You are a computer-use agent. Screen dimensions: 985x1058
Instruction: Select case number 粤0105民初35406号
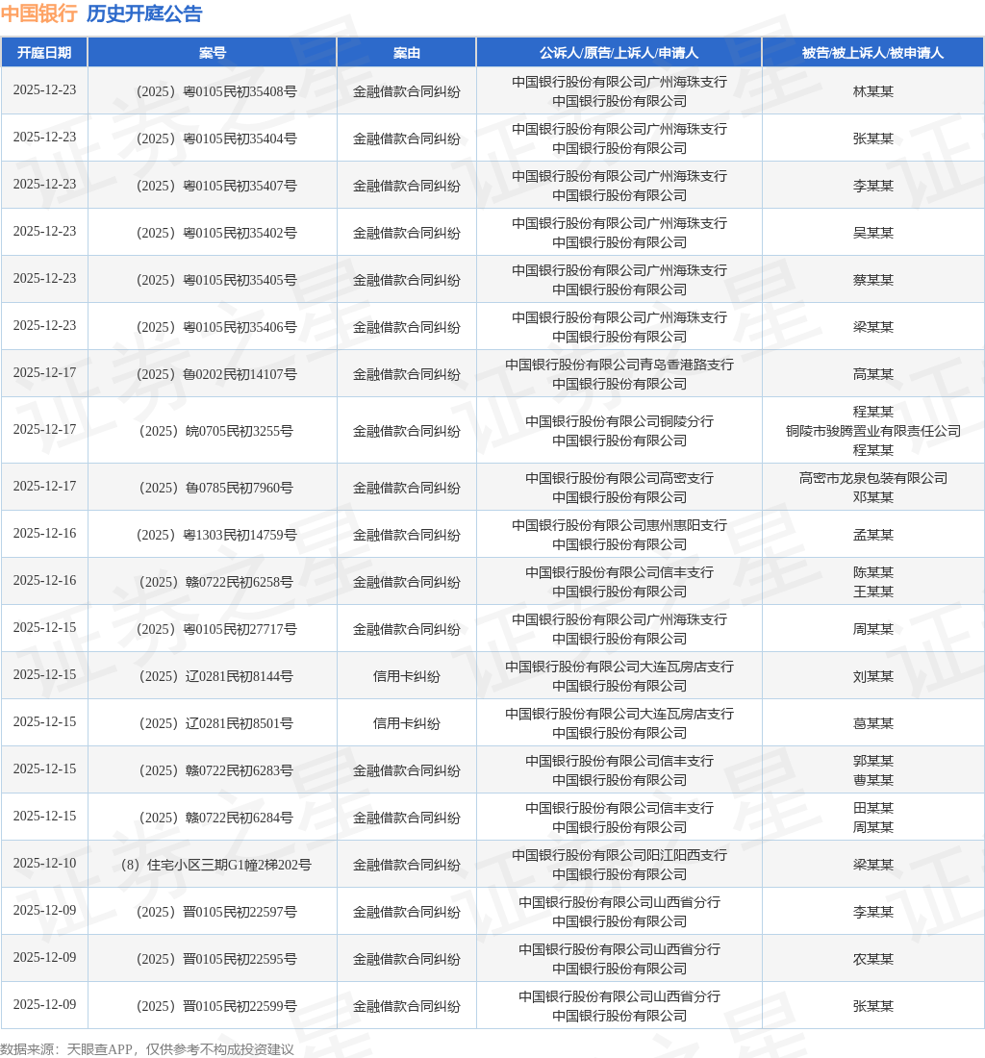tap(216, 328)
